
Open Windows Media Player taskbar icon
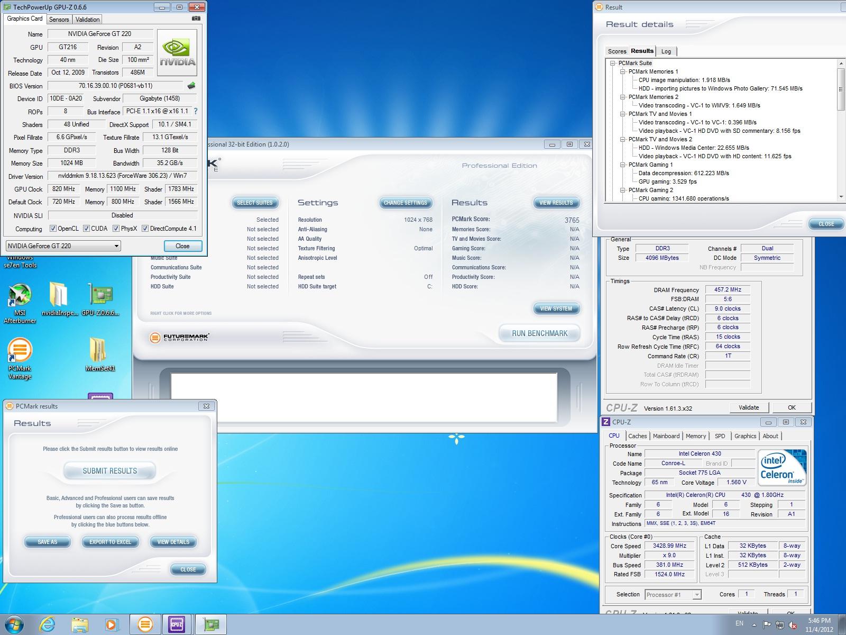(x=112, y=625)
